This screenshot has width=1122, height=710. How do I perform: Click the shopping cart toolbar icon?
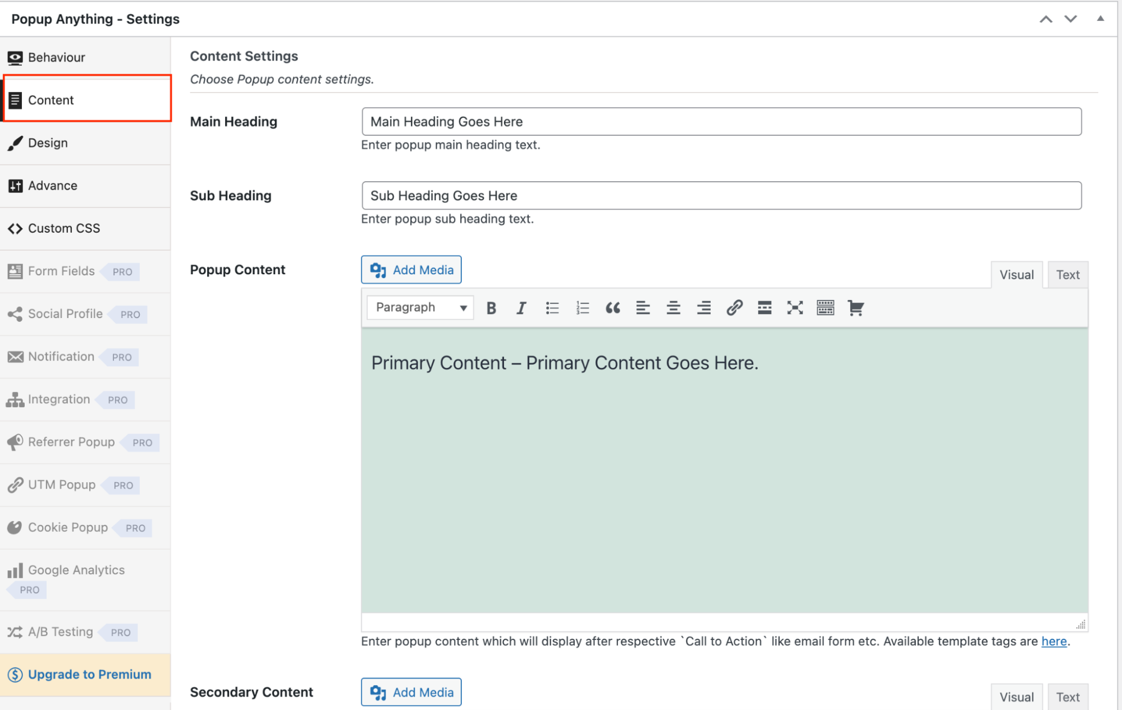pos(855,307)
